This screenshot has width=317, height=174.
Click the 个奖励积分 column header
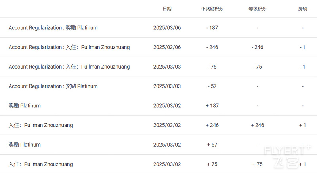click(x=212, y=9)
